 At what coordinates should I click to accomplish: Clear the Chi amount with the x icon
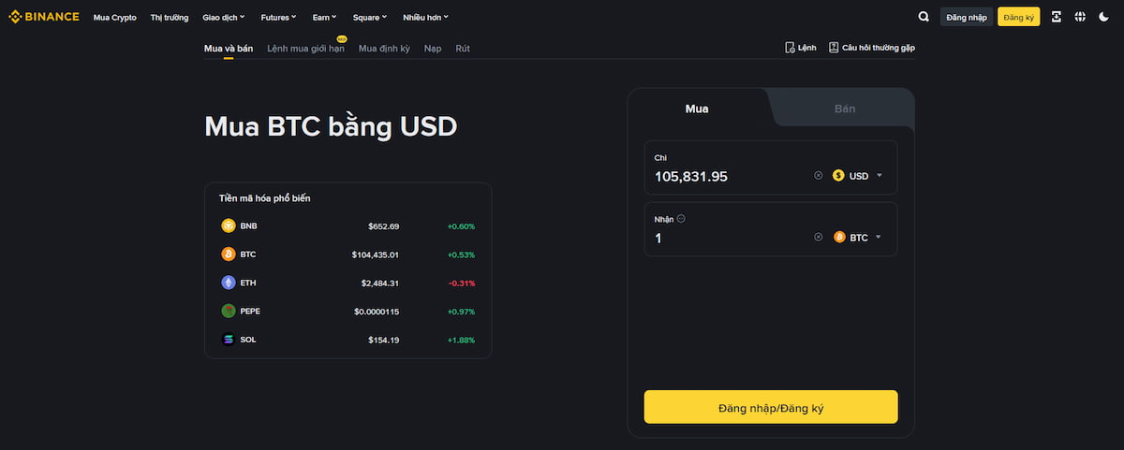tap(818, 175)
